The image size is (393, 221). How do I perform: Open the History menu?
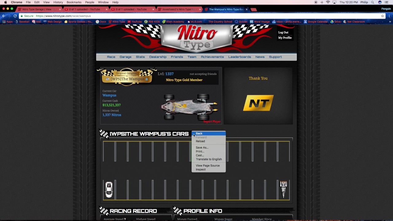point(58,2)
